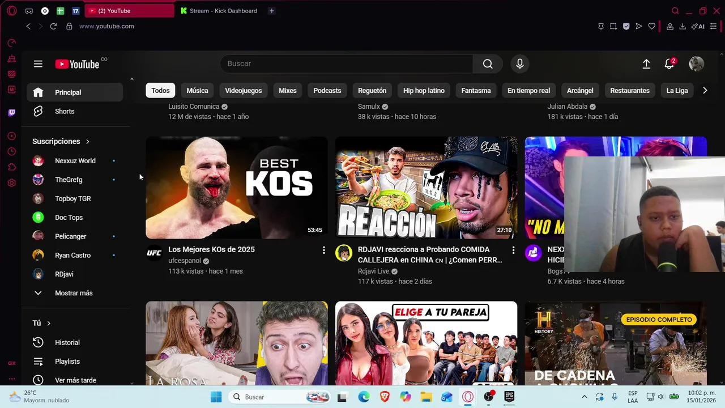
Task: Switch to Stream - Kick Dashboard tab
Action: [x=219, y=11]
